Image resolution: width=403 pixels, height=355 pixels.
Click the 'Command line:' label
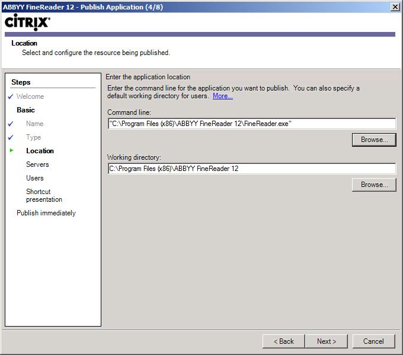point(129,112)
